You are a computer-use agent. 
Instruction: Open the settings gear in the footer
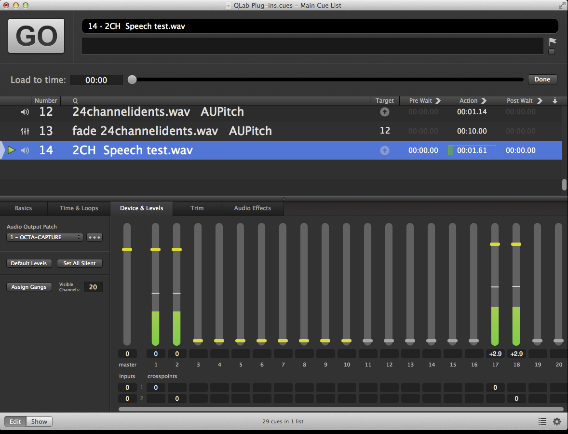pos(557,421)
